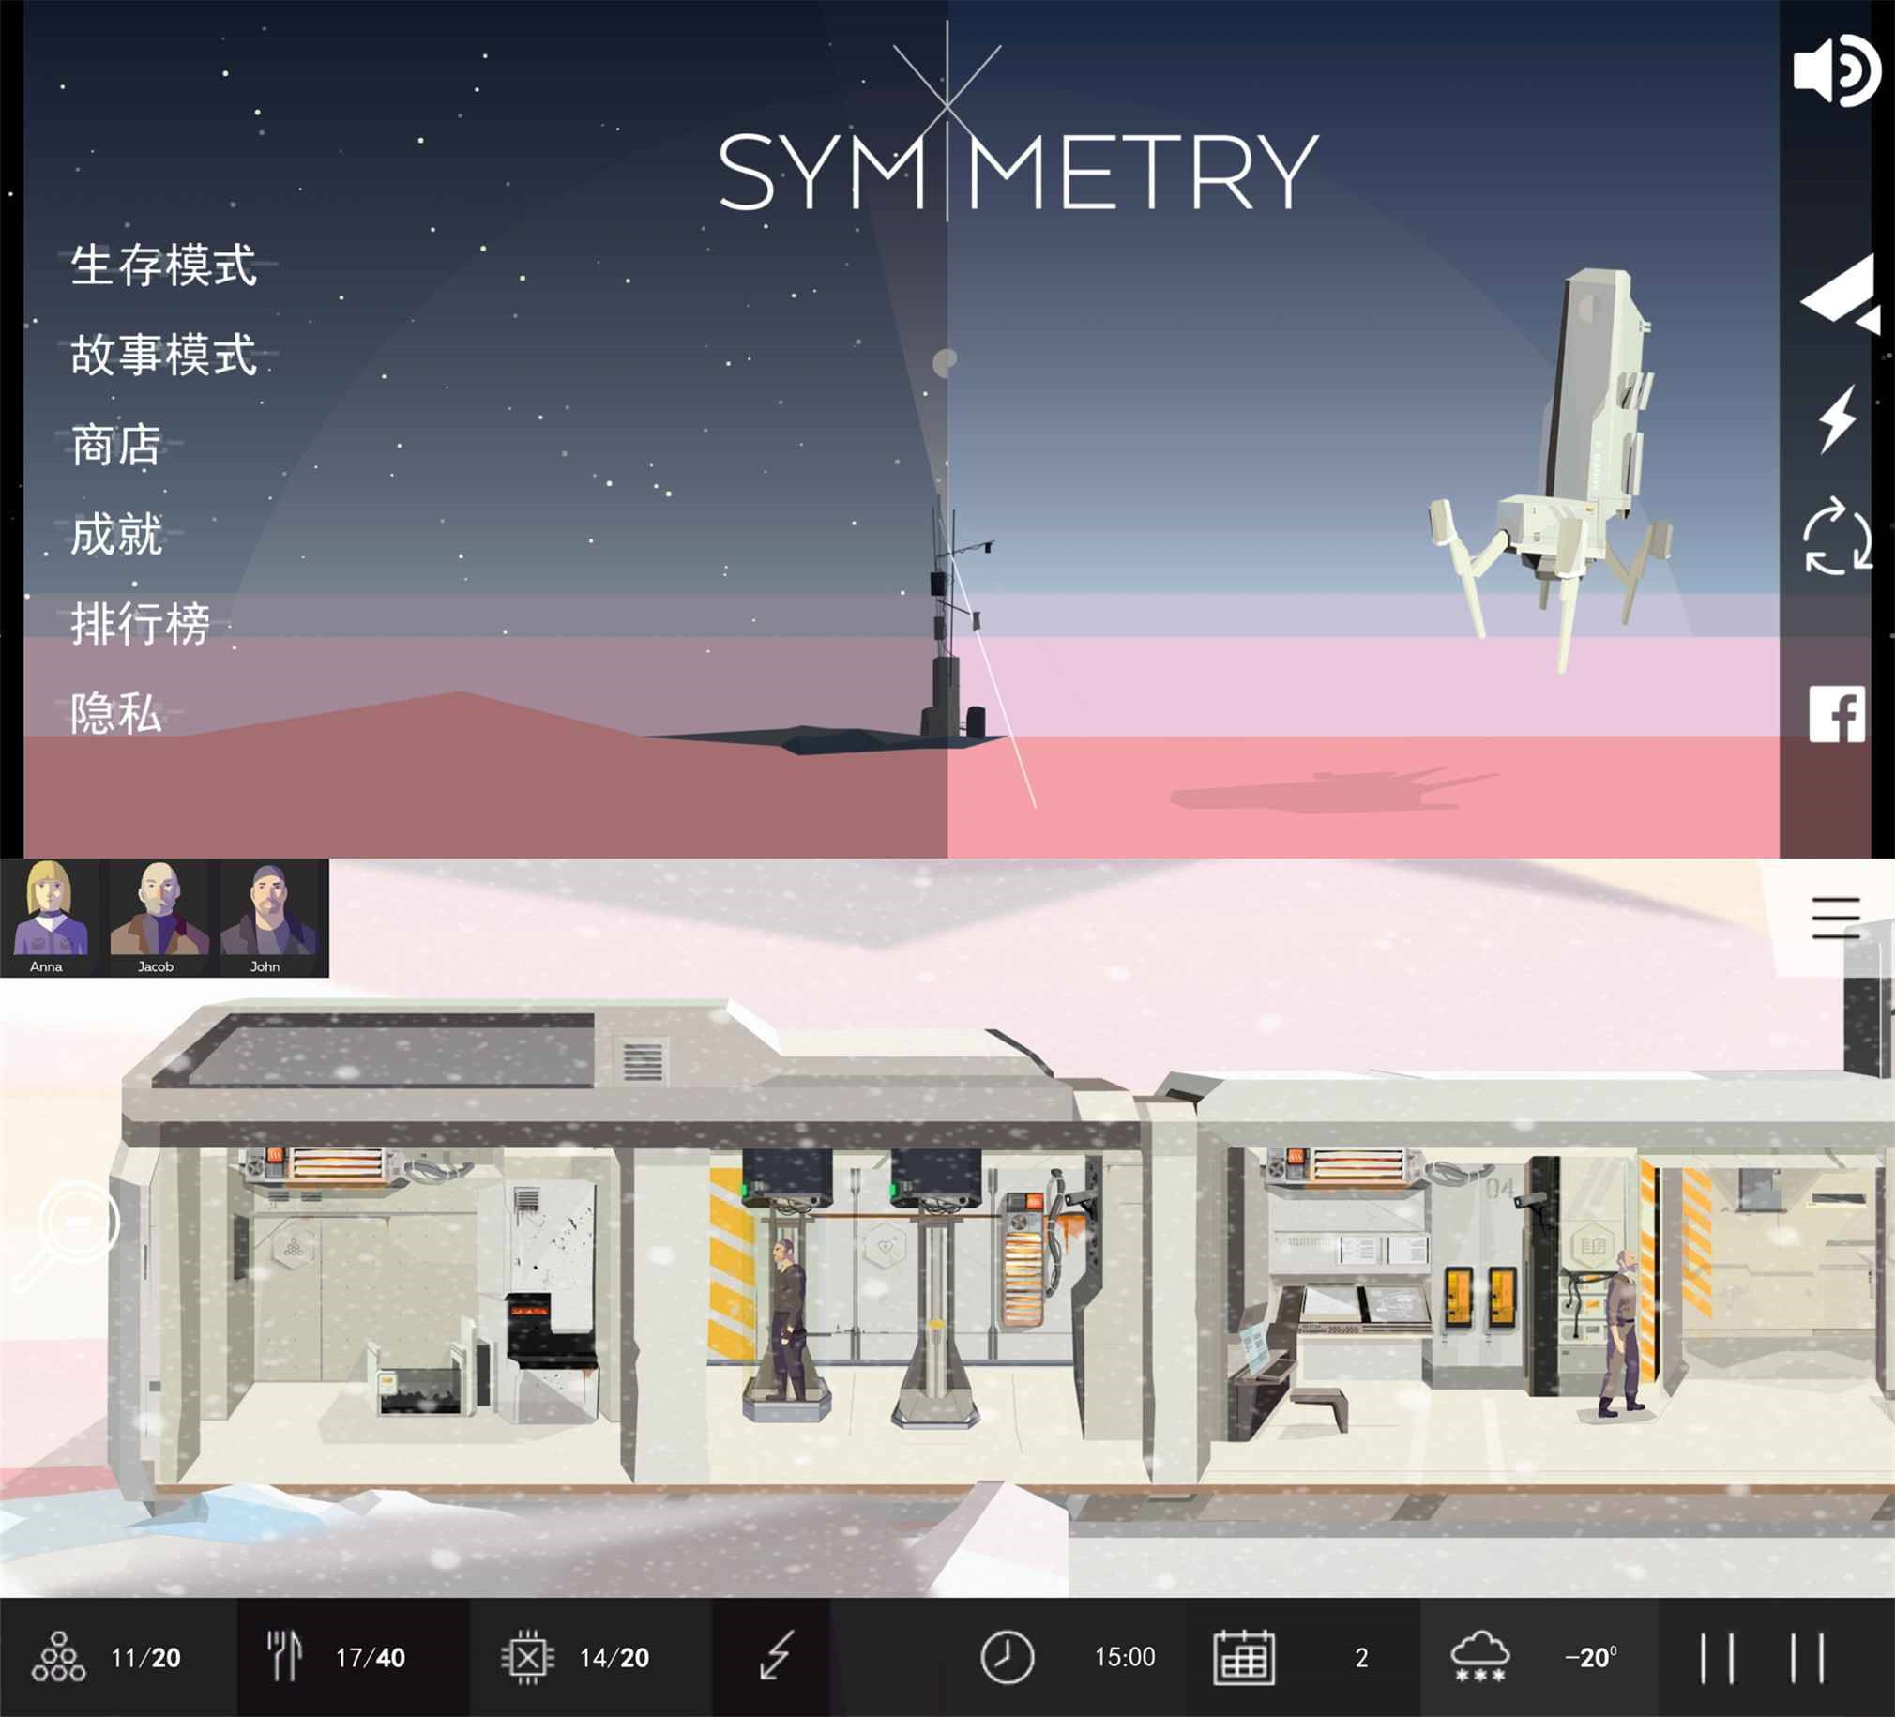
Task: Click the calendar day icon
Action: tap(1244, 1657)
